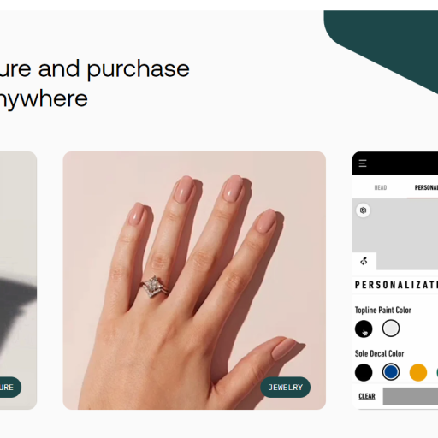Viewport: 438px width, 438px height.
Task: Pick blue Sole Decal Color
Action: coord(391,372)
